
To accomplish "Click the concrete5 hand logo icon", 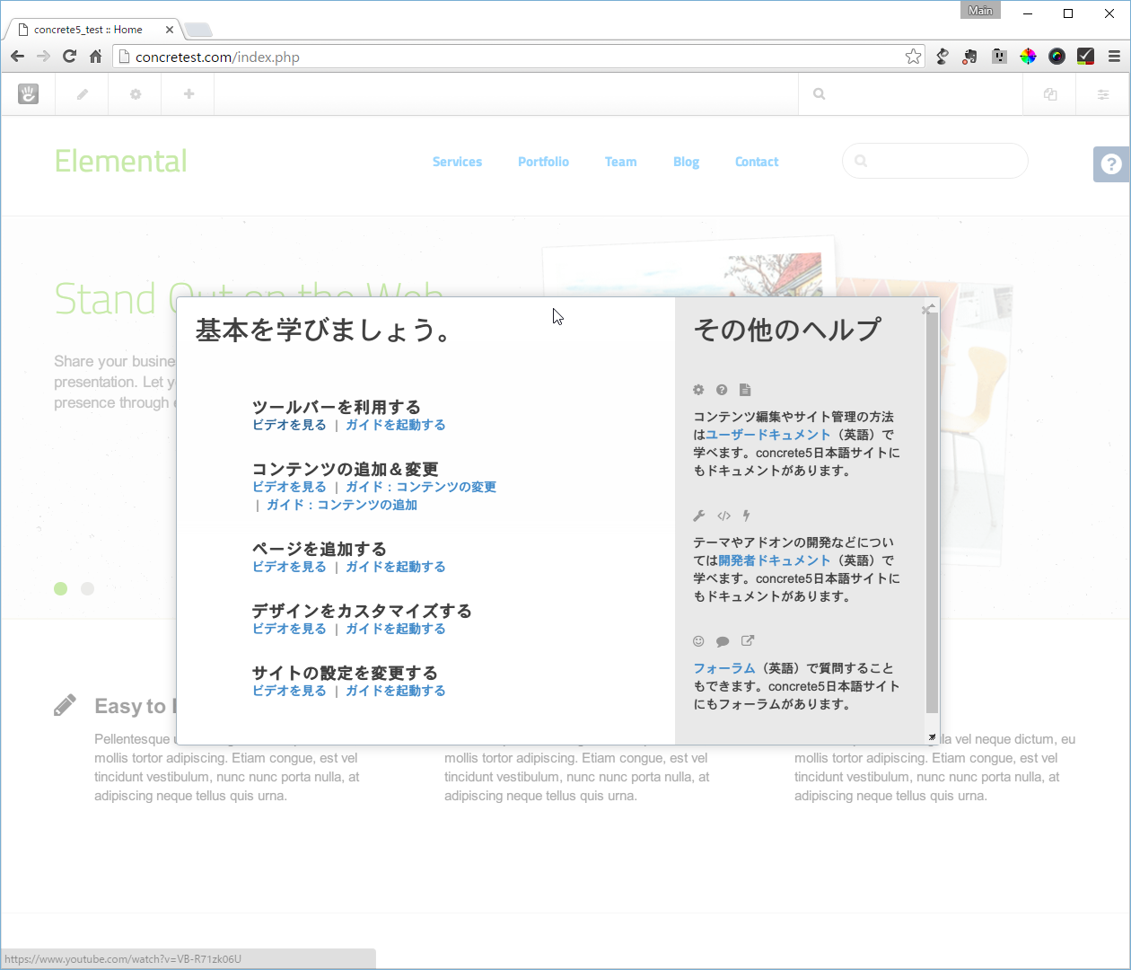I will click(x=28, y=93).
